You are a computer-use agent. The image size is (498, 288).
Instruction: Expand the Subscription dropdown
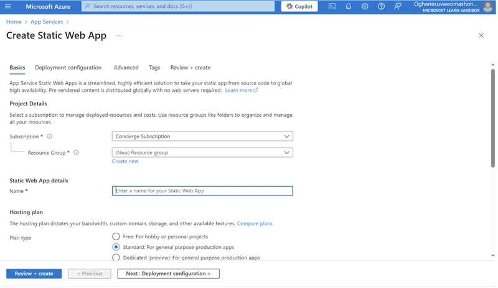[x=202, y=136]
